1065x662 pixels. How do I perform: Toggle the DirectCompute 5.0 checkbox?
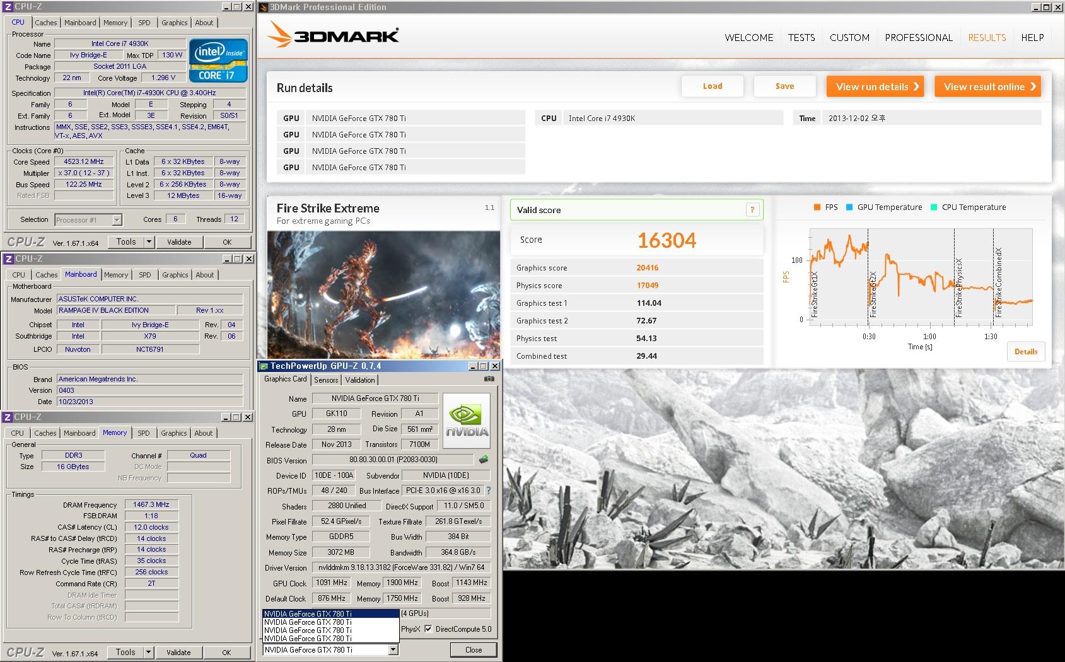[428, 629]
